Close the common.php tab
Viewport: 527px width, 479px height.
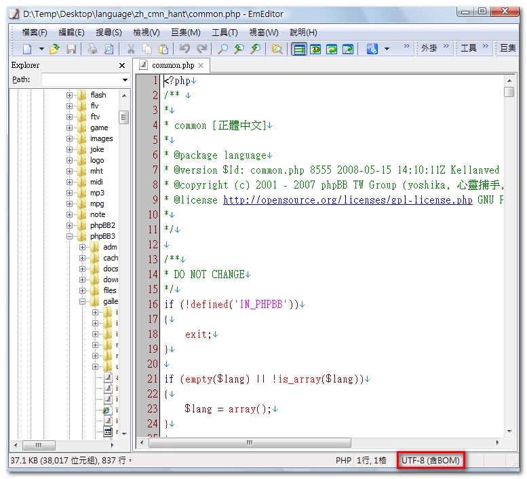coord(201,66)
